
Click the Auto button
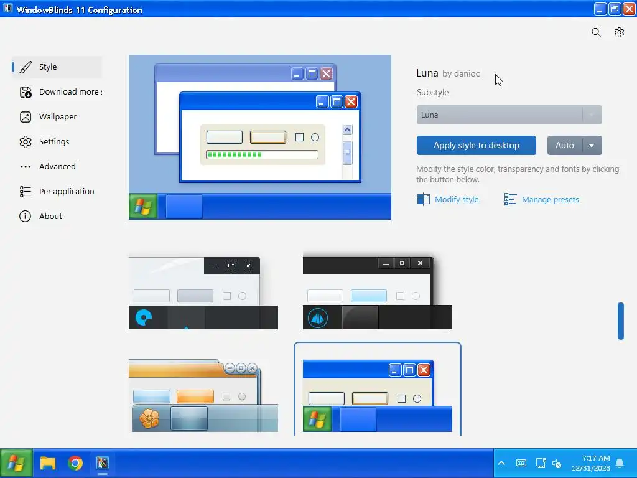(565, 146)
